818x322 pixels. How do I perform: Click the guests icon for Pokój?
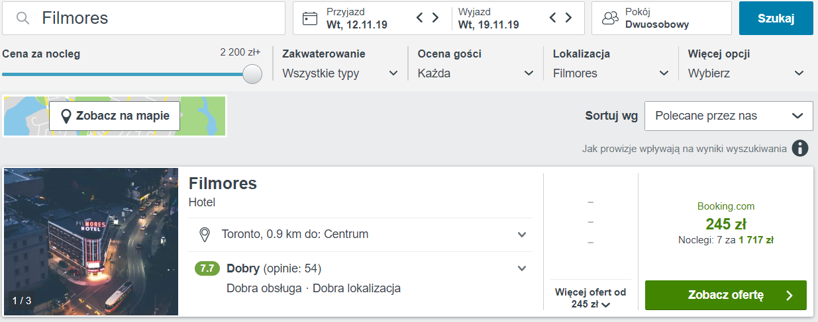point(609,19)
